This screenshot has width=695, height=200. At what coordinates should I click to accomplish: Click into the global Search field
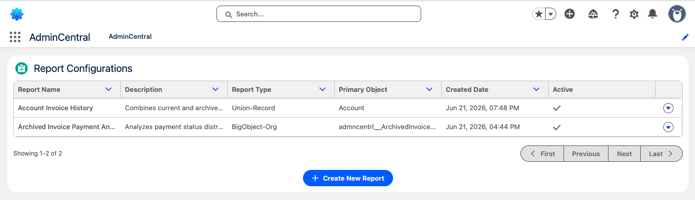(x=319, y=14)
